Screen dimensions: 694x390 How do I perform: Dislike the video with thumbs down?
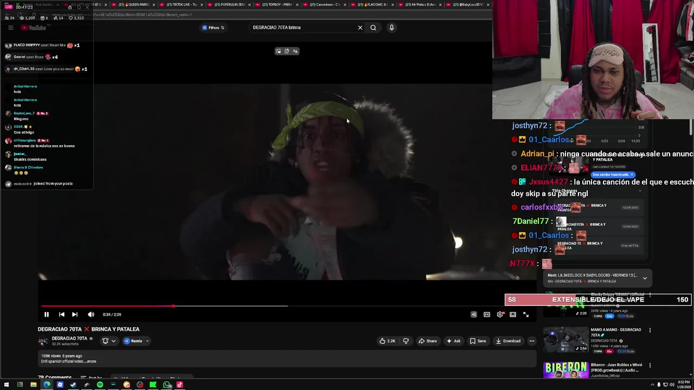pyautogui.click(x=406, y=341)
